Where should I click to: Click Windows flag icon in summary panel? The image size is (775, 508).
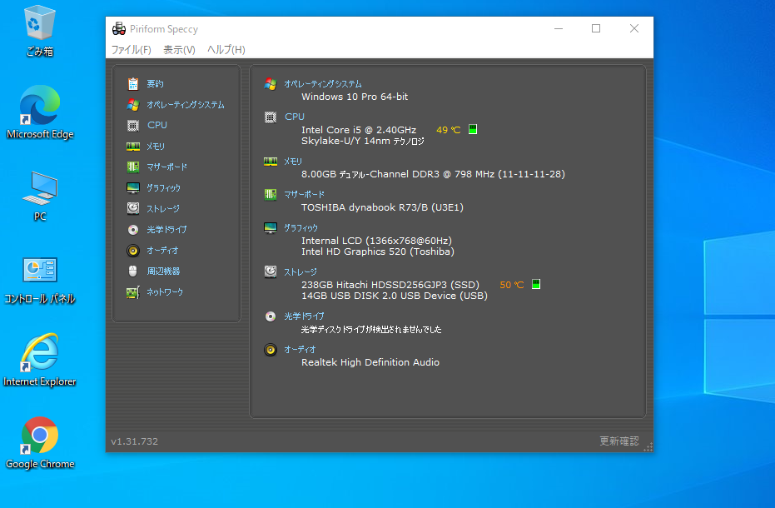(271, 84)
